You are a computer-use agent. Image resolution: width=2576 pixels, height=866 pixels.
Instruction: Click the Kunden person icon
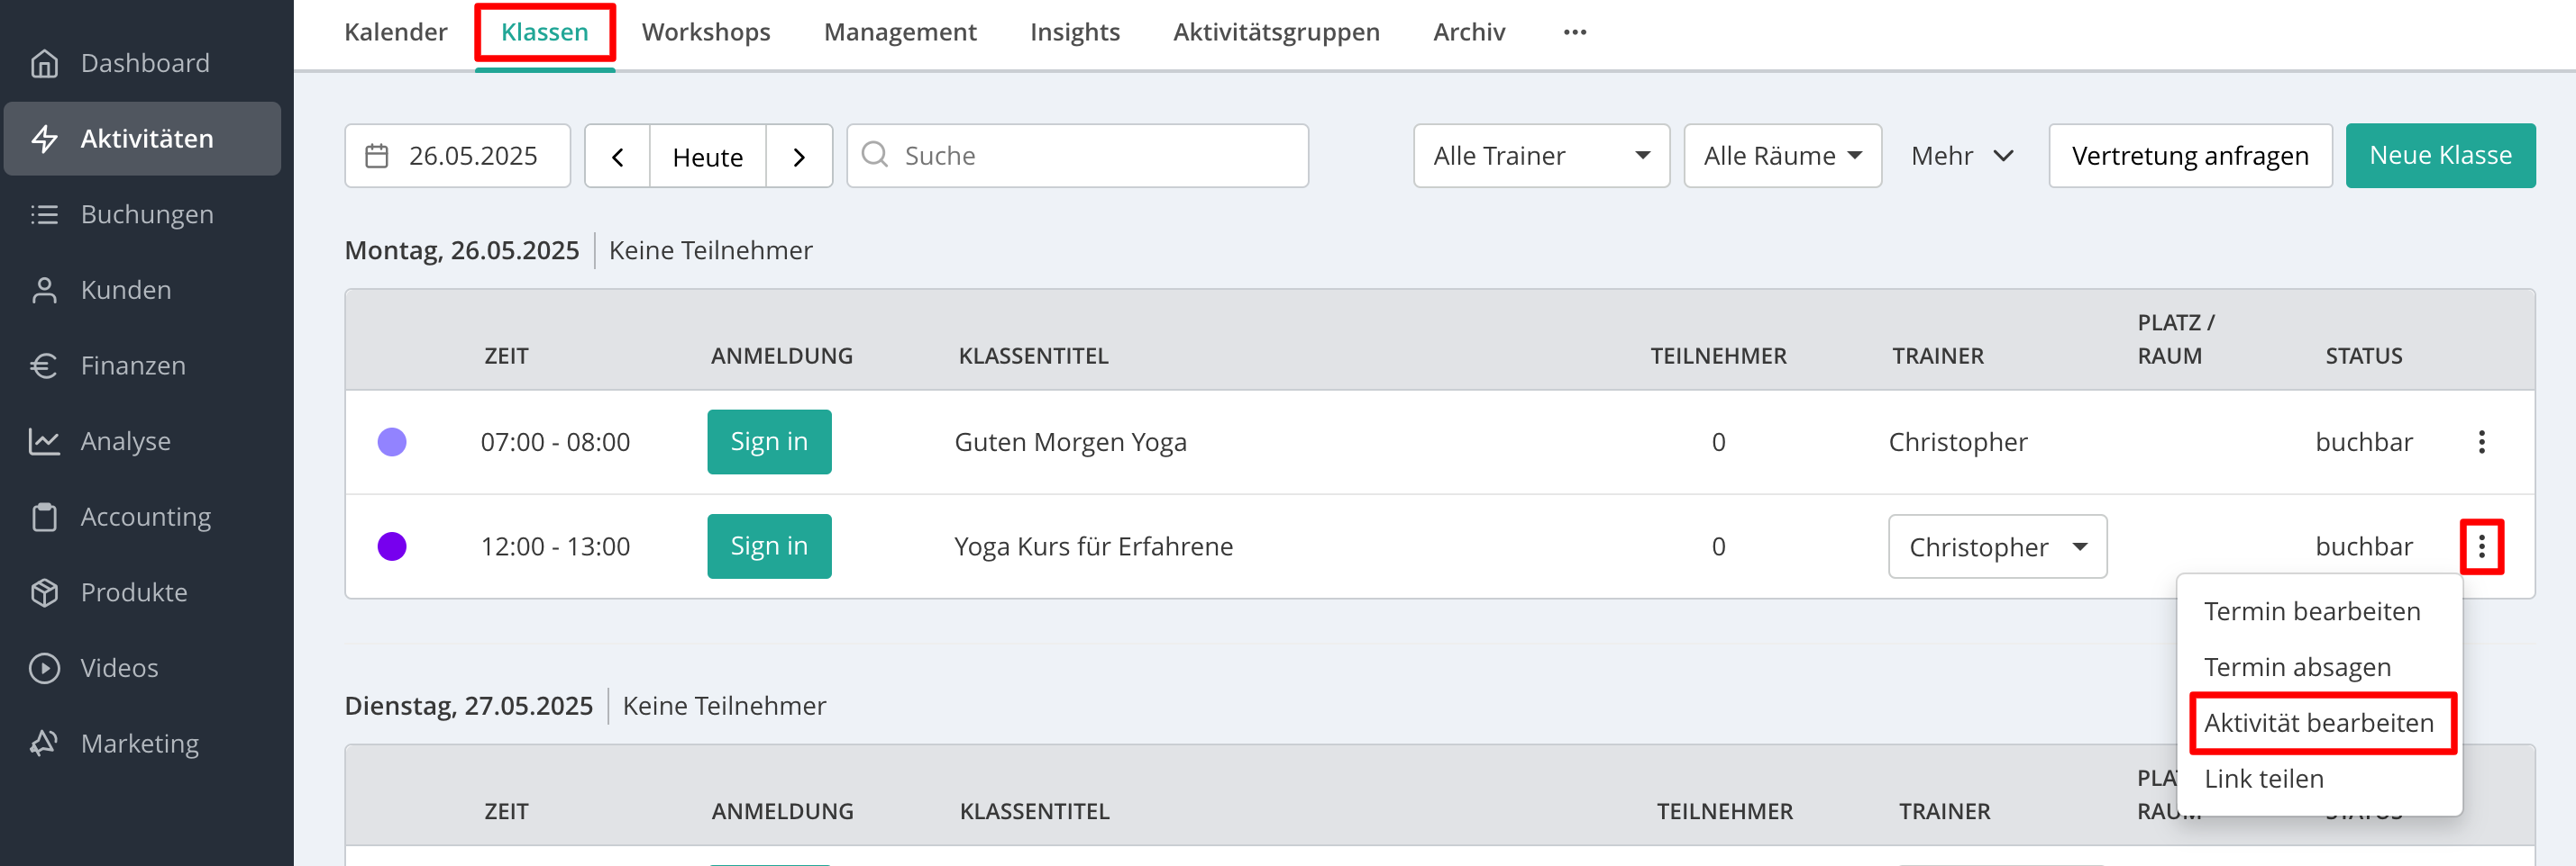coord(44,290)
